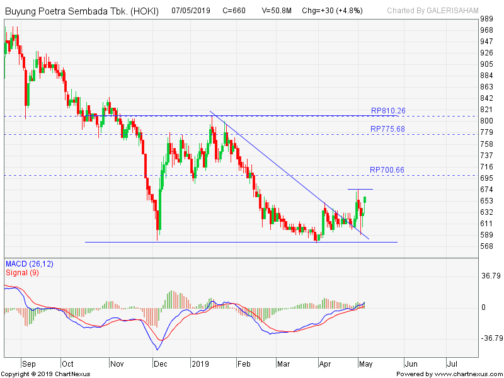The image size is (504, 378).
Task: Click the 821 price axis value
Action: (486, 110)
